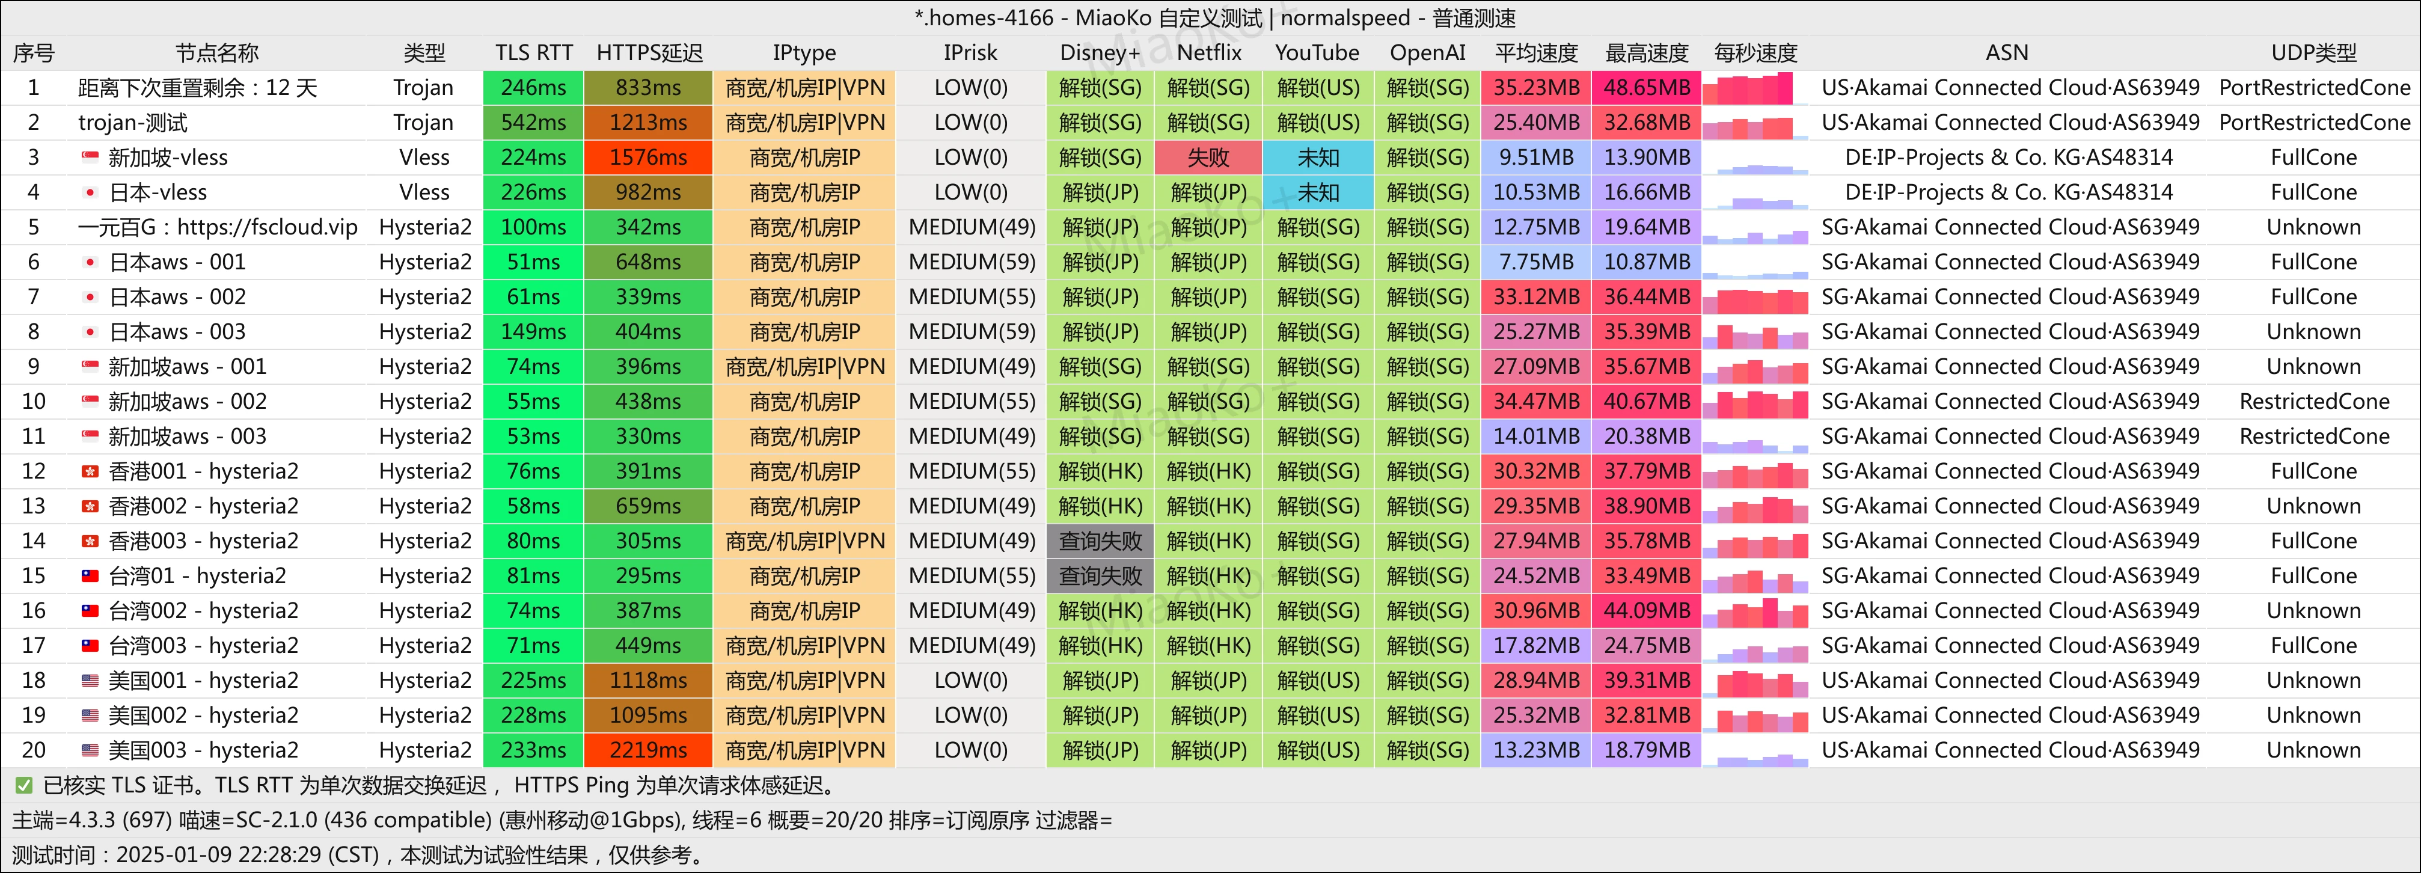Click the 48.65MB max speed cell
2421x873 pixels.
1647,87
